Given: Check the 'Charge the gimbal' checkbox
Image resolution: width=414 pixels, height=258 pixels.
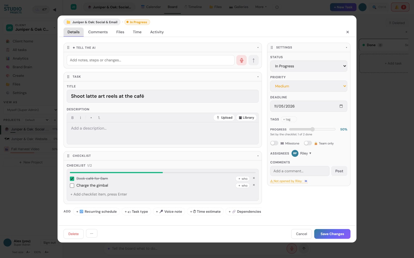Looking at the screenshot, I should tap(72, 186).
